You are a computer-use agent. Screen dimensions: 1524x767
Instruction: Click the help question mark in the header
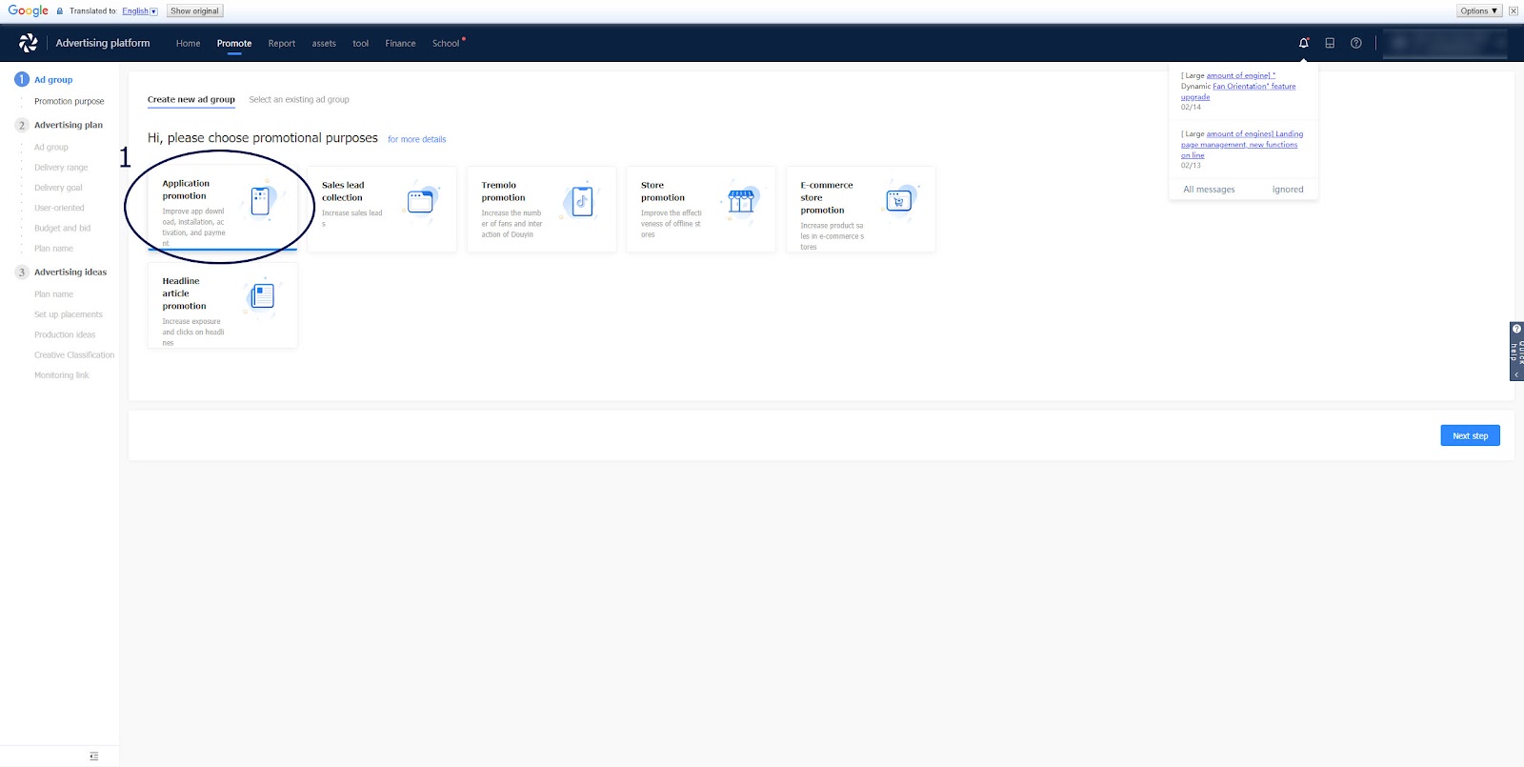tap(1356, 43)
